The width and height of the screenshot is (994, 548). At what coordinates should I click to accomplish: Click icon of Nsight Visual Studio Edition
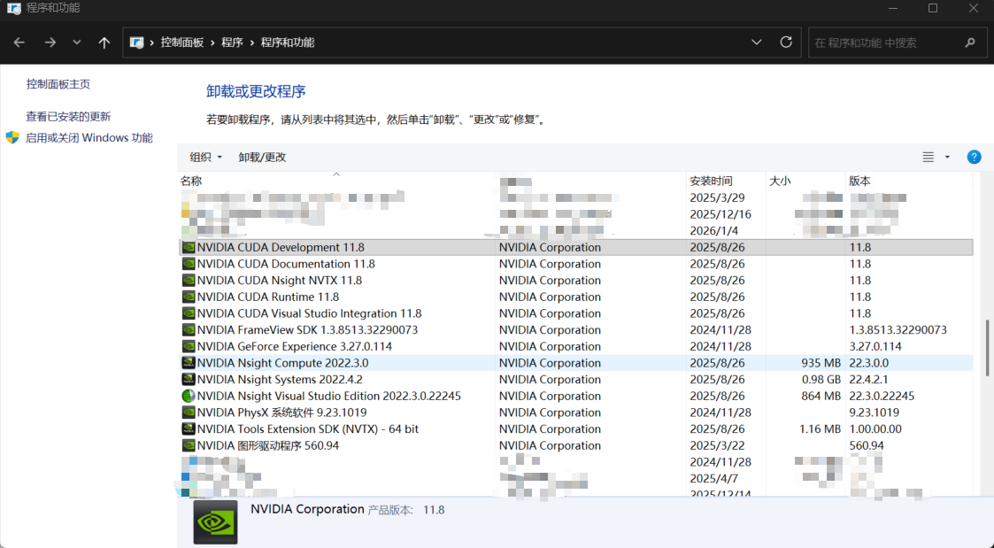pyautogui.click(x=189, y=396)
